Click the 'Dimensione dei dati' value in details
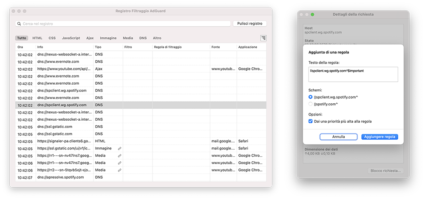425x199 pixels. click(x=320, y=153)
